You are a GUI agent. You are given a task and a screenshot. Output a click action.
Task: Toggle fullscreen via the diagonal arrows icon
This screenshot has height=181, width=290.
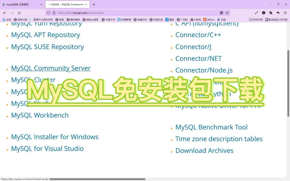[257, 13]
